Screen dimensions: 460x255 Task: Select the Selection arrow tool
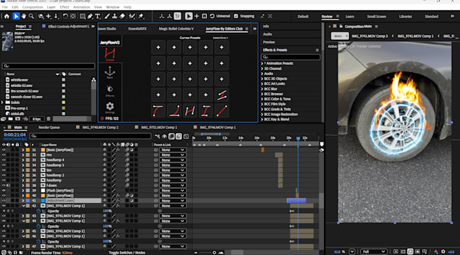[x=16, y=16]
